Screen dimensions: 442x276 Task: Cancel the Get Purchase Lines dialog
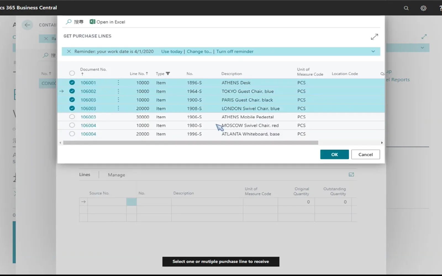pyautogui.click(x=365, y=155)
